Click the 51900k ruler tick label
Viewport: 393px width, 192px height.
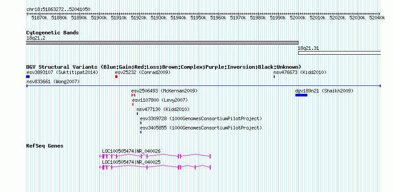coord(99,18)
